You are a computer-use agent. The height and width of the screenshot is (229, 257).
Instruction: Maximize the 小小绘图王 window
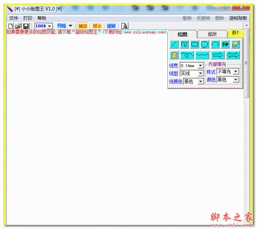pyautogui.click(x=227, y=7)
